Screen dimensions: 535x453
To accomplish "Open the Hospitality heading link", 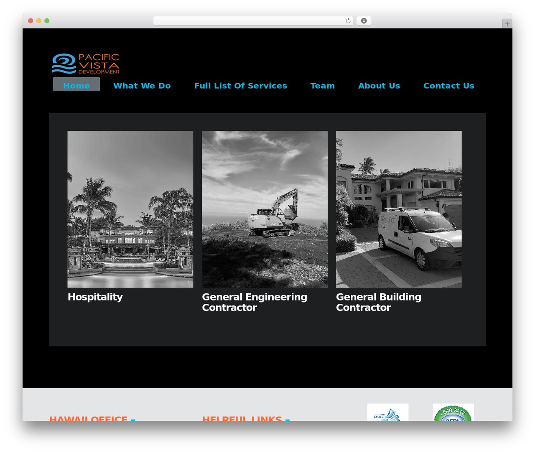I will click(95, 297).
